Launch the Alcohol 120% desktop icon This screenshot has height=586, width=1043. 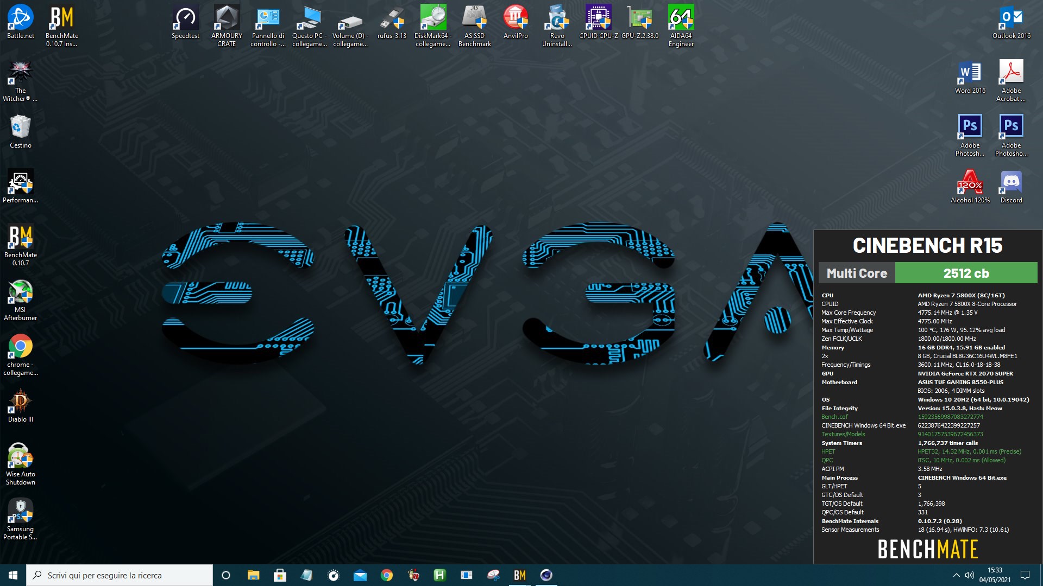970,186
